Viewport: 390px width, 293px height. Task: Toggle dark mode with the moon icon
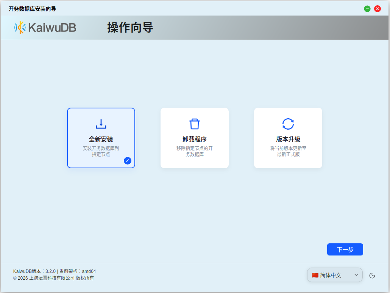[x=372, y=275]
